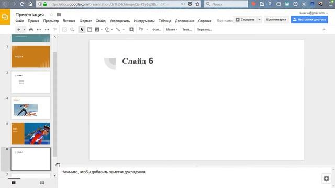Click the zoom to fit icon
The image size is (335, 188).
(x=64, y=30)
